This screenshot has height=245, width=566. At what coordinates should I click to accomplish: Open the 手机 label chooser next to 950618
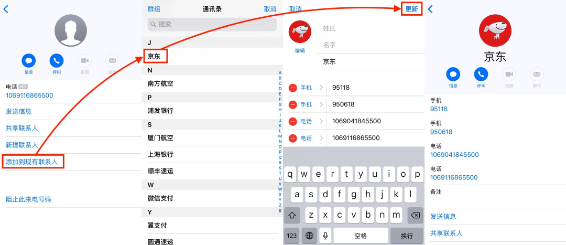coord(311,104)
